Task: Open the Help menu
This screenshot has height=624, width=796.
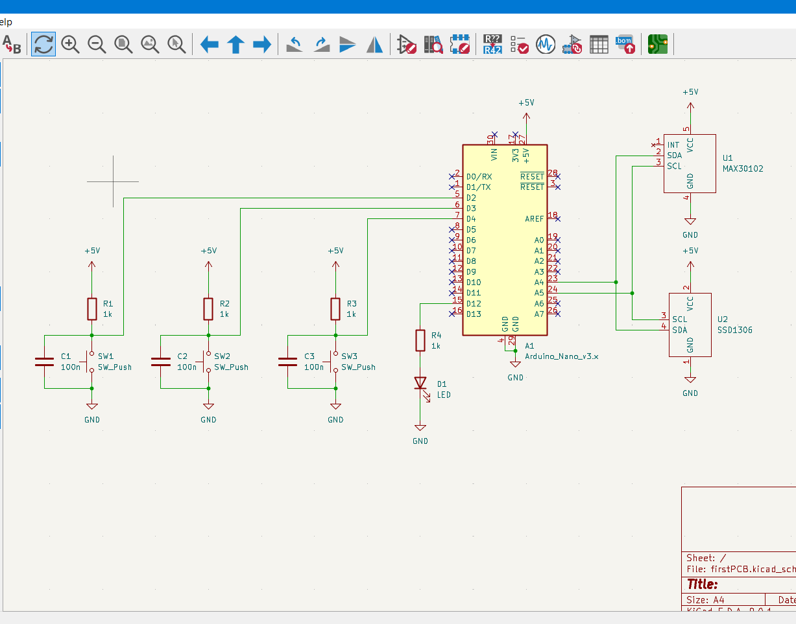Action: pos(6,21)
